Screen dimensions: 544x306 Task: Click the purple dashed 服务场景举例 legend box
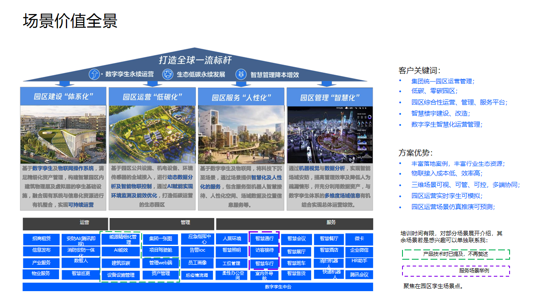point(456,271)
